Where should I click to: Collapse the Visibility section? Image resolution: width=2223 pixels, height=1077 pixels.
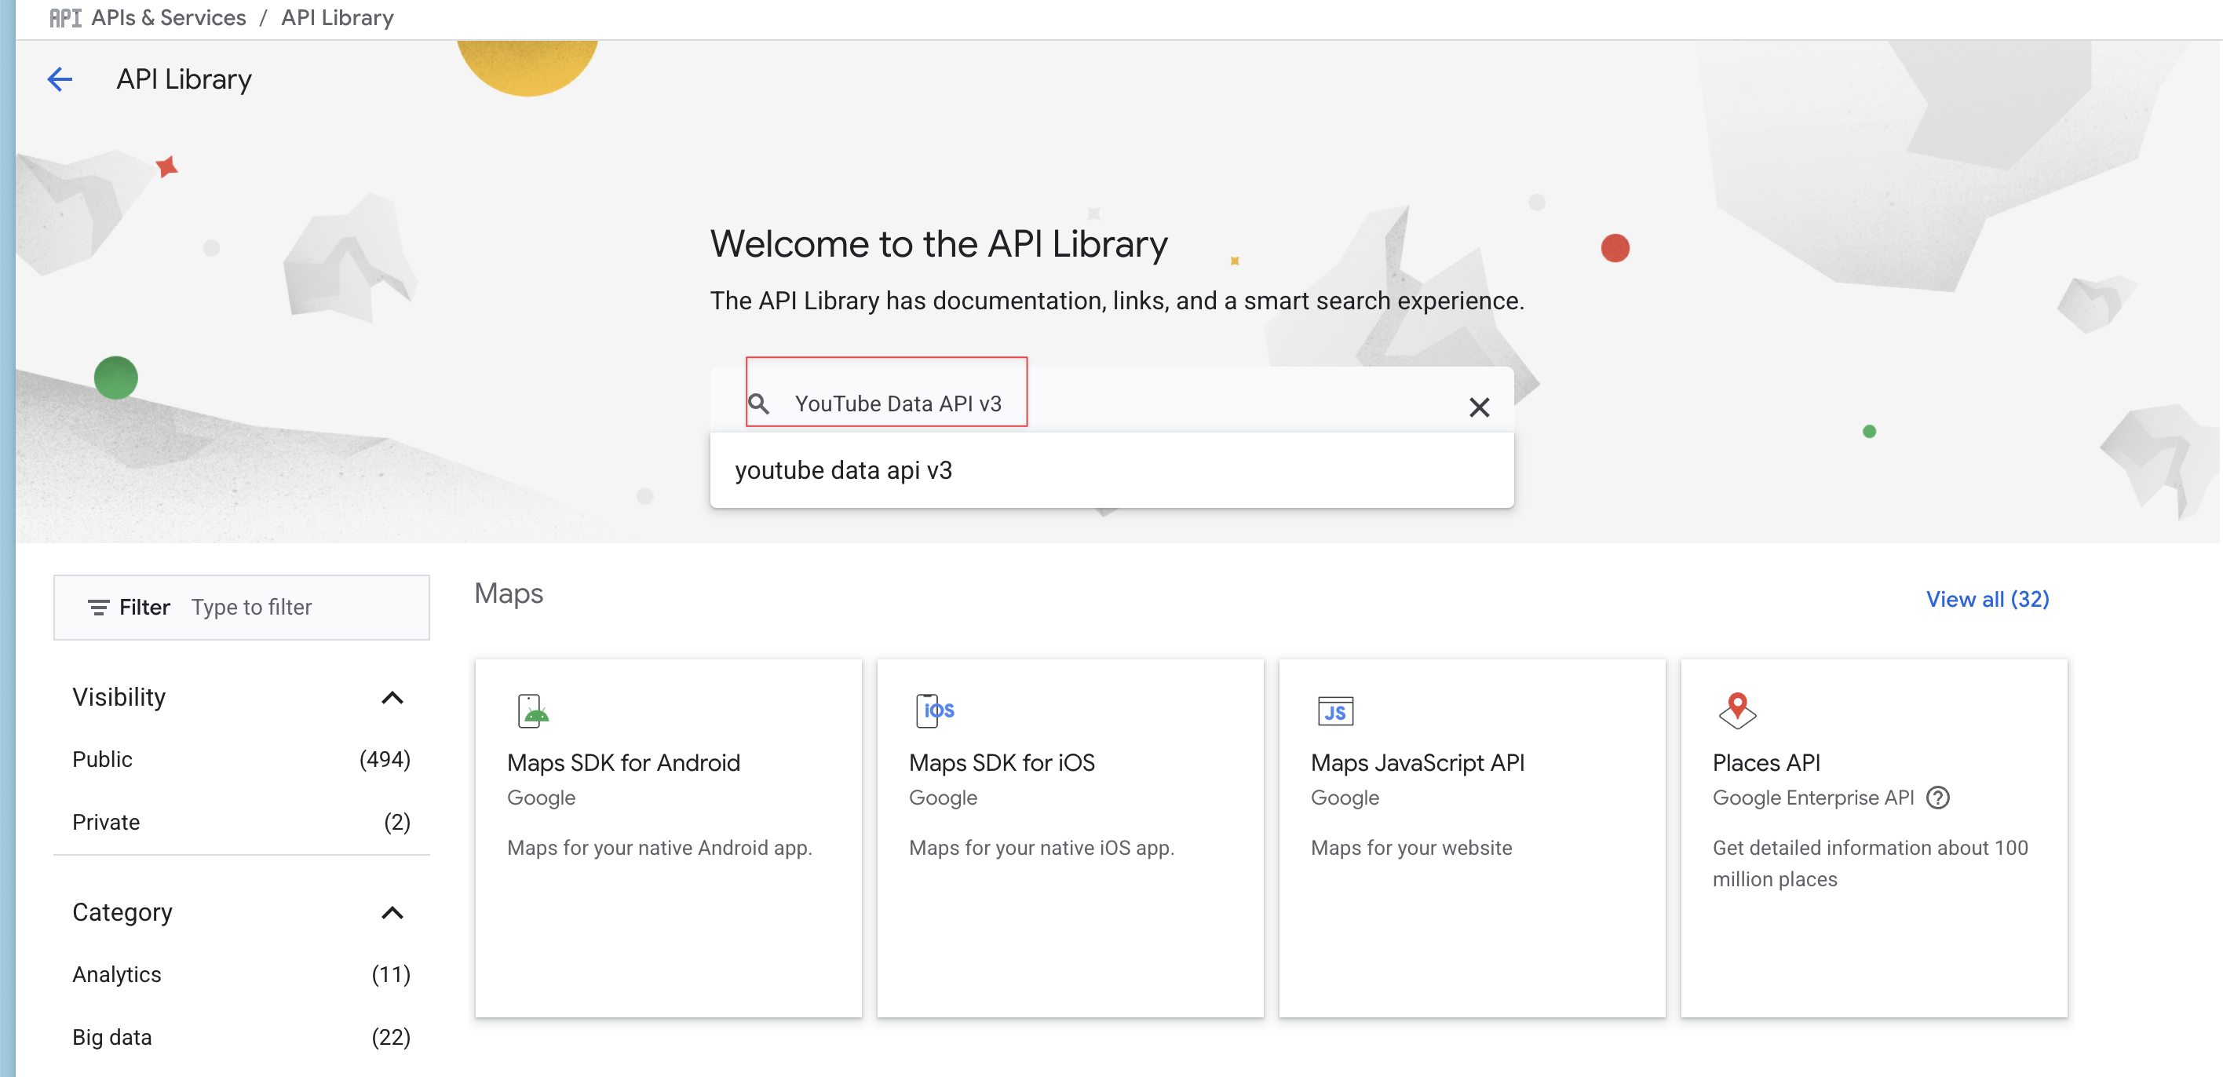coord(392,697)
